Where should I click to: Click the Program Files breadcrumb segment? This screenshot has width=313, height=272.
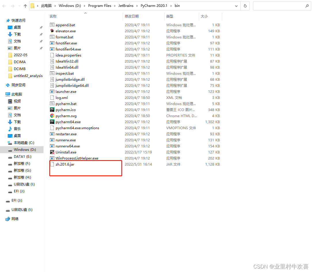pos(100,6)
